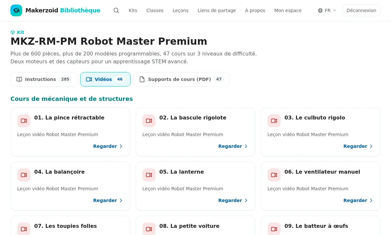
Task: Go to Mon espace
Action: pos(288,10)
